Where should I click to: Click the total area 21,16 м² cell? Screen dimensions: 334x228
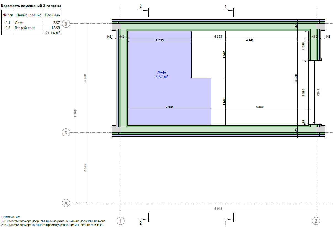click(52, 32)
